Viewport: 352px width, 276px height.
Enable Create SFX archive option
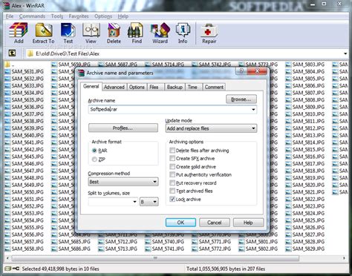172,158
